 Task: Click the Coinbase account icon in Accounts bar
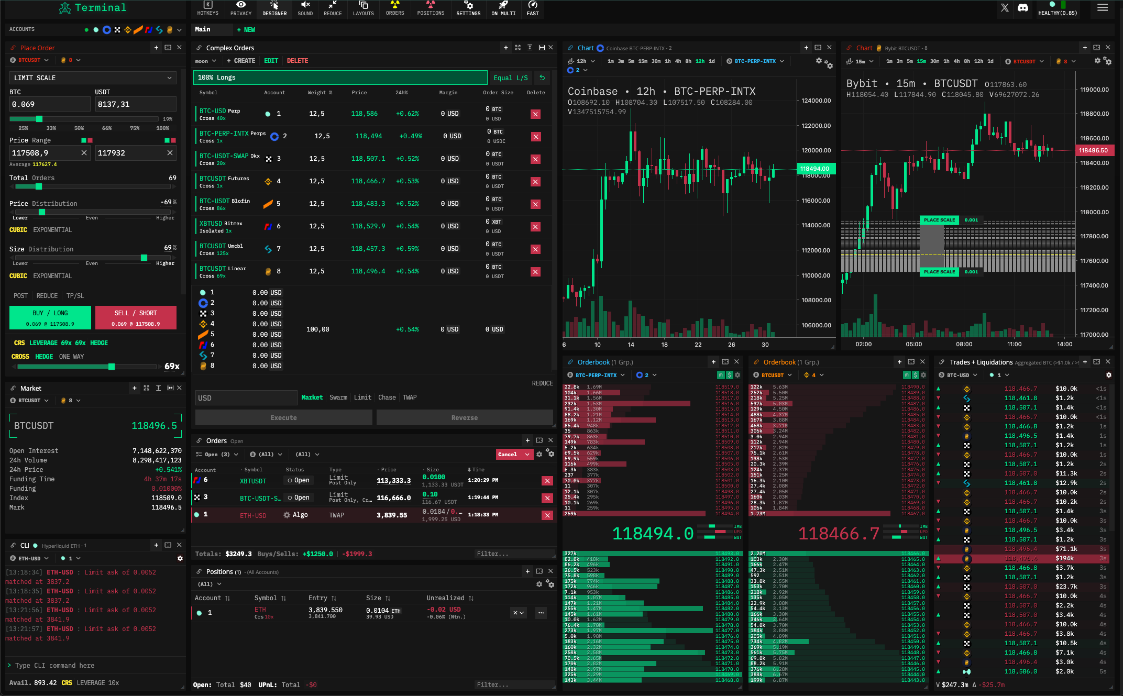click(x=106, y=30)
